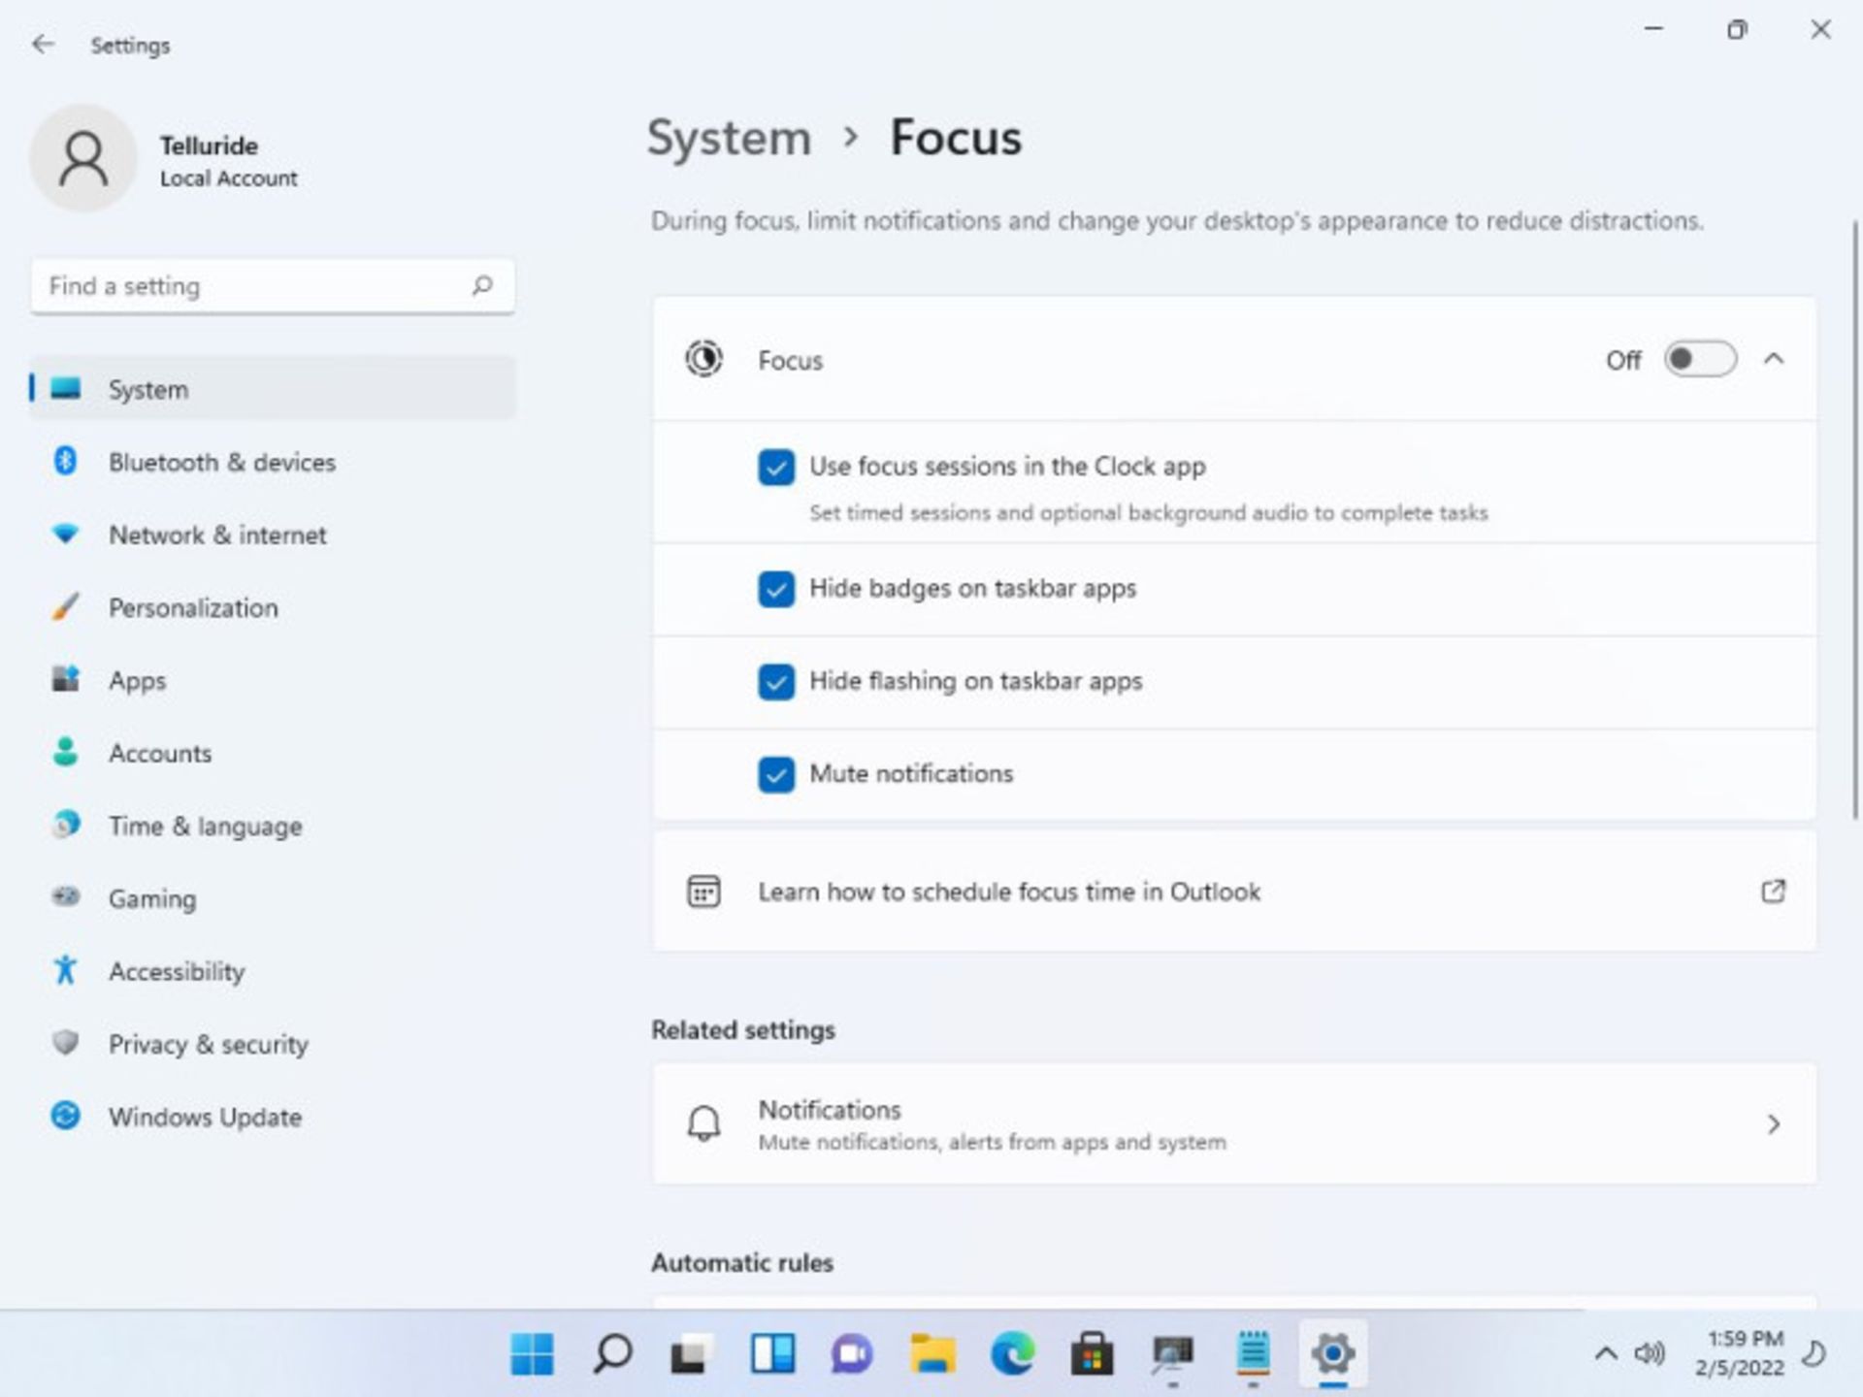Open Notifications settings via bell icon
The height and width of the screenshot is (1397, 1863).
click(704, 1124)
